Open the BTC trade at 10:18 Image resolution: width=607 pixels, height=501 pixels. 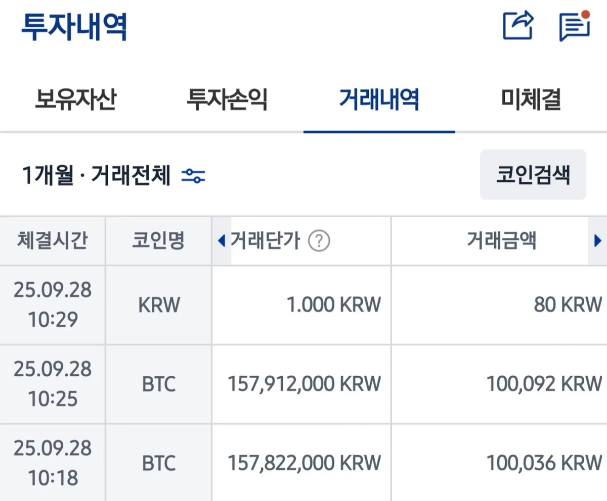(x=159, y=463)
